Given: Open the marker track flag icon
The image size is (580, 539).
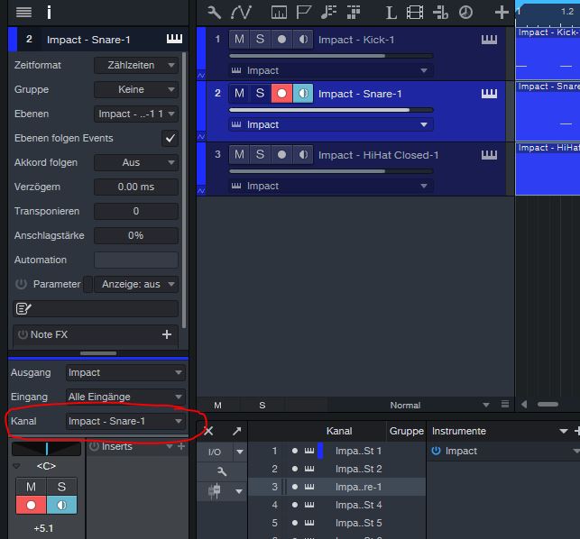Looking at the screenshot, I should (304, 13).
